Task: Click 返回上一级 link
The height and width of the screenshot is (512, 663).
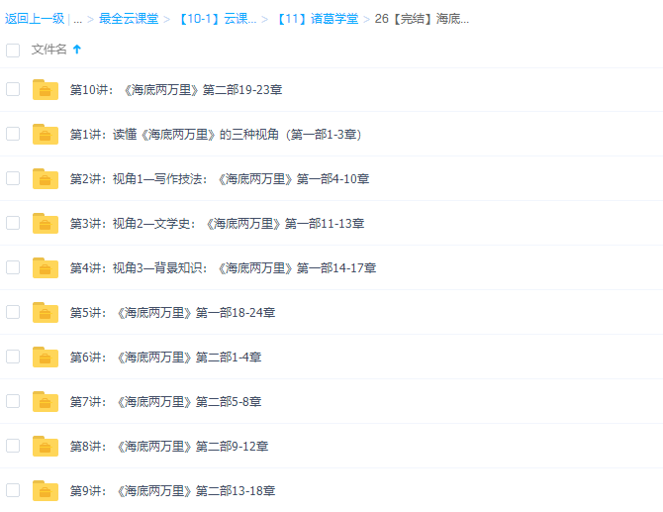Action: click(x=34, y=19)
